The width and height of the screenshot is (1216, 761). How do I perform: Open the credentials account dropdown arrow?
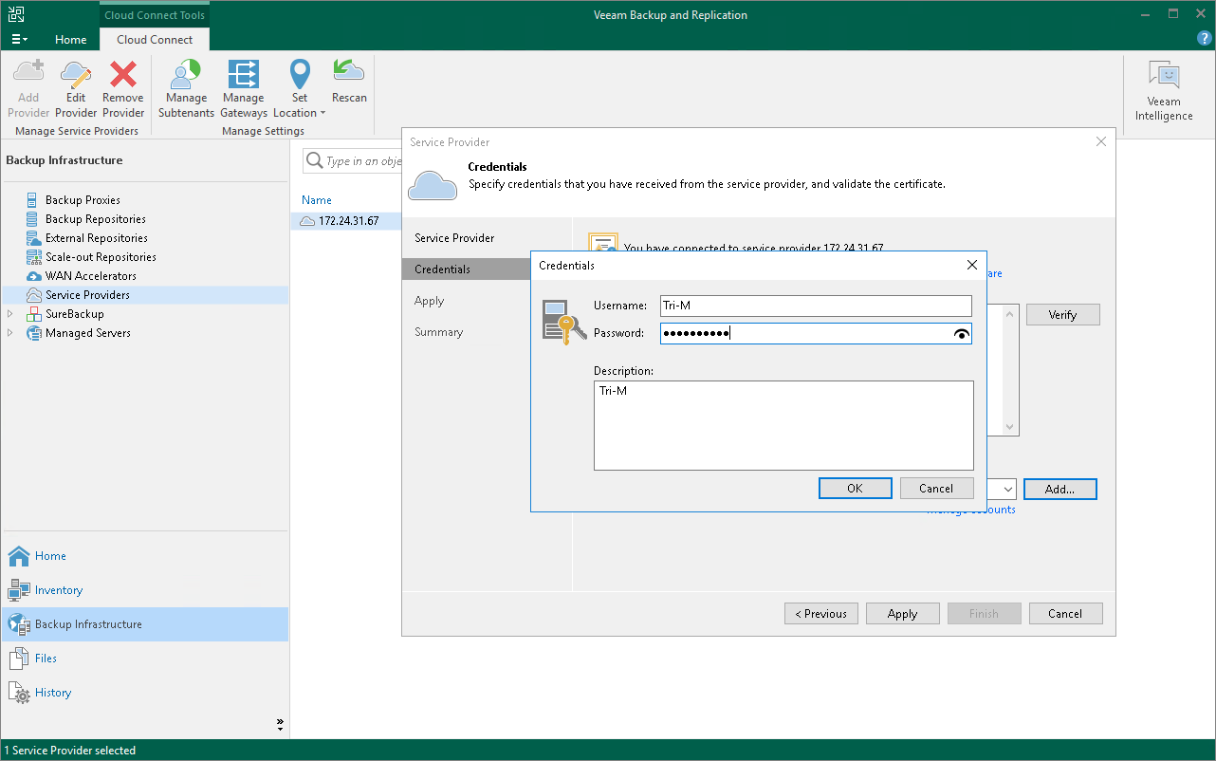click(1007, 489)
